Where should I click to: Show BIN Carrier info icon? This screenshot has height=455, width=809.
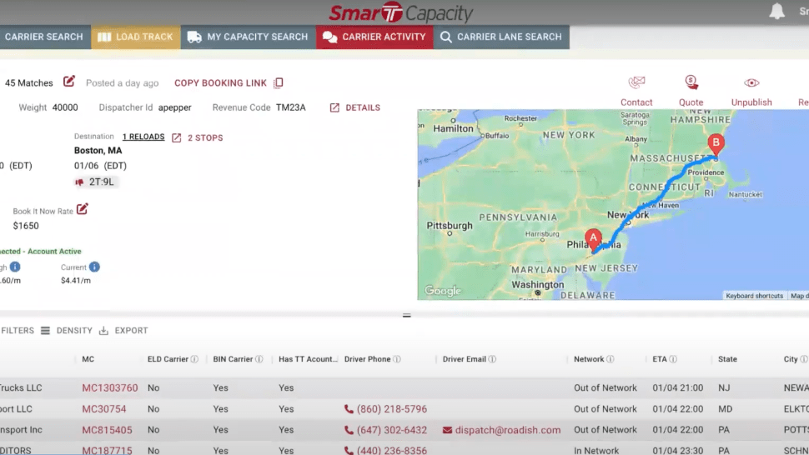pos(259,359)
